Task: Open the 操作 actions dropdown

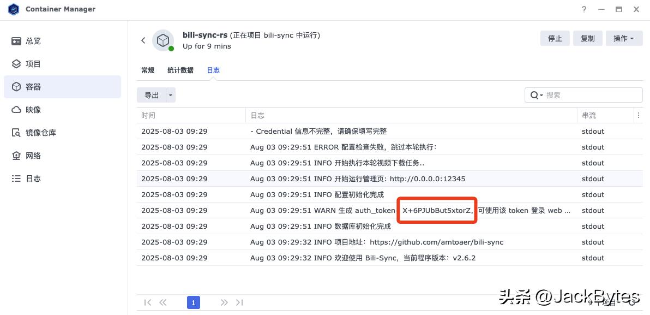Action: point(624,38)
